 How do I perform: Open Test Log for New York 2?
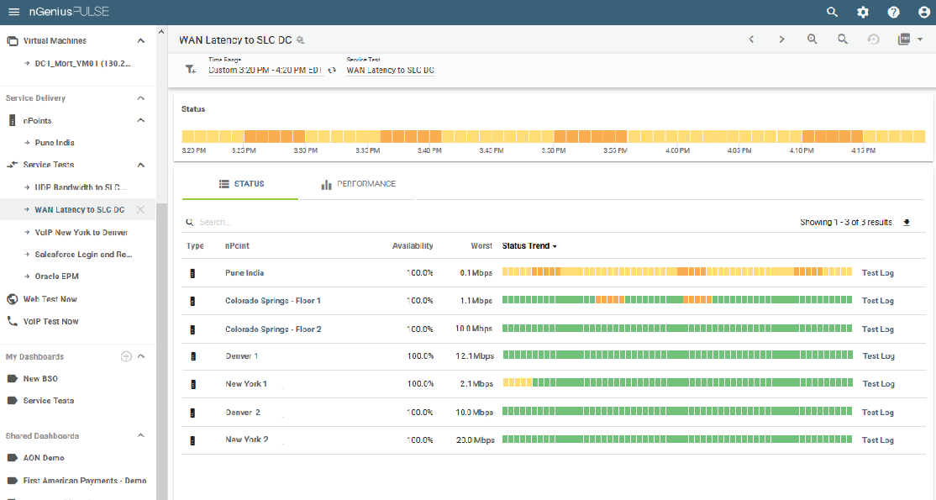click(x=877, y=440)
